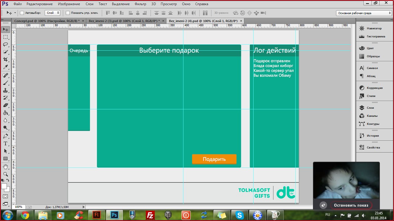Open the Move tool preset picker arrow
This screenshot has width=394, height=221.
pos(15,13)
